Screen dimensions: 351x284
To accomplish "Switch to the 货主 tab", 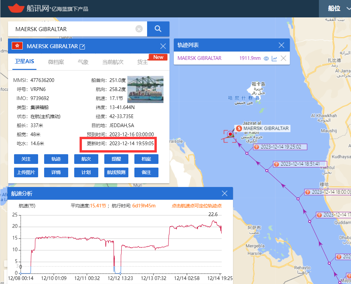I will (142, 62).
